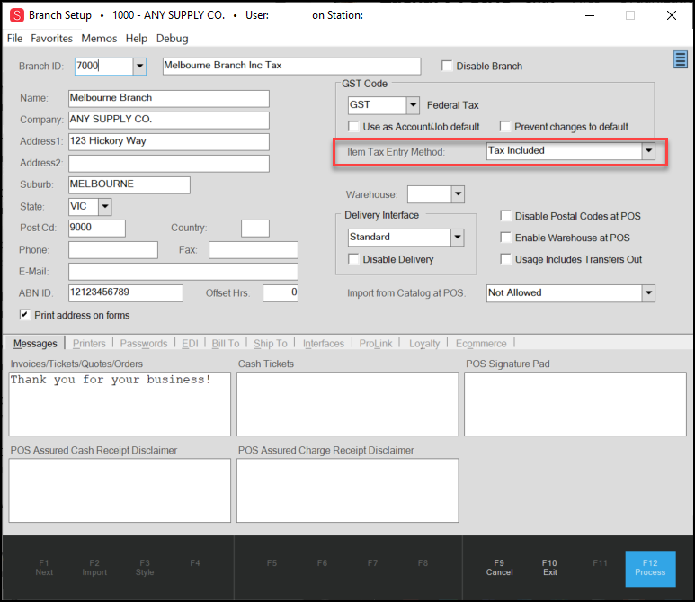This screenshot has height=602, width=695.
Task: Click the Country field
Action: coord(255,228)
